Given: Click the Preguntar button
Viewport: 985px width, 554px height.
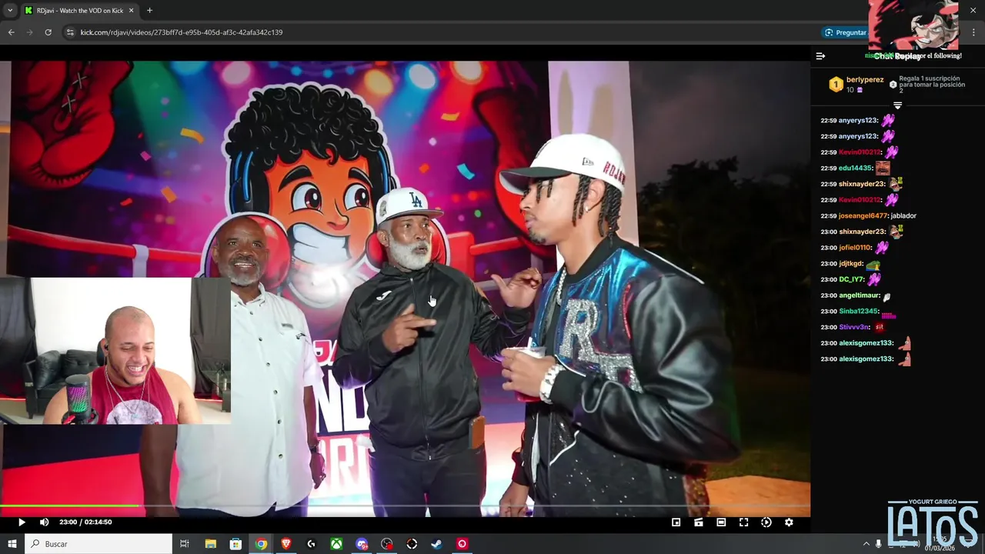Looking at the screenshot, I should tap(845, 32).
